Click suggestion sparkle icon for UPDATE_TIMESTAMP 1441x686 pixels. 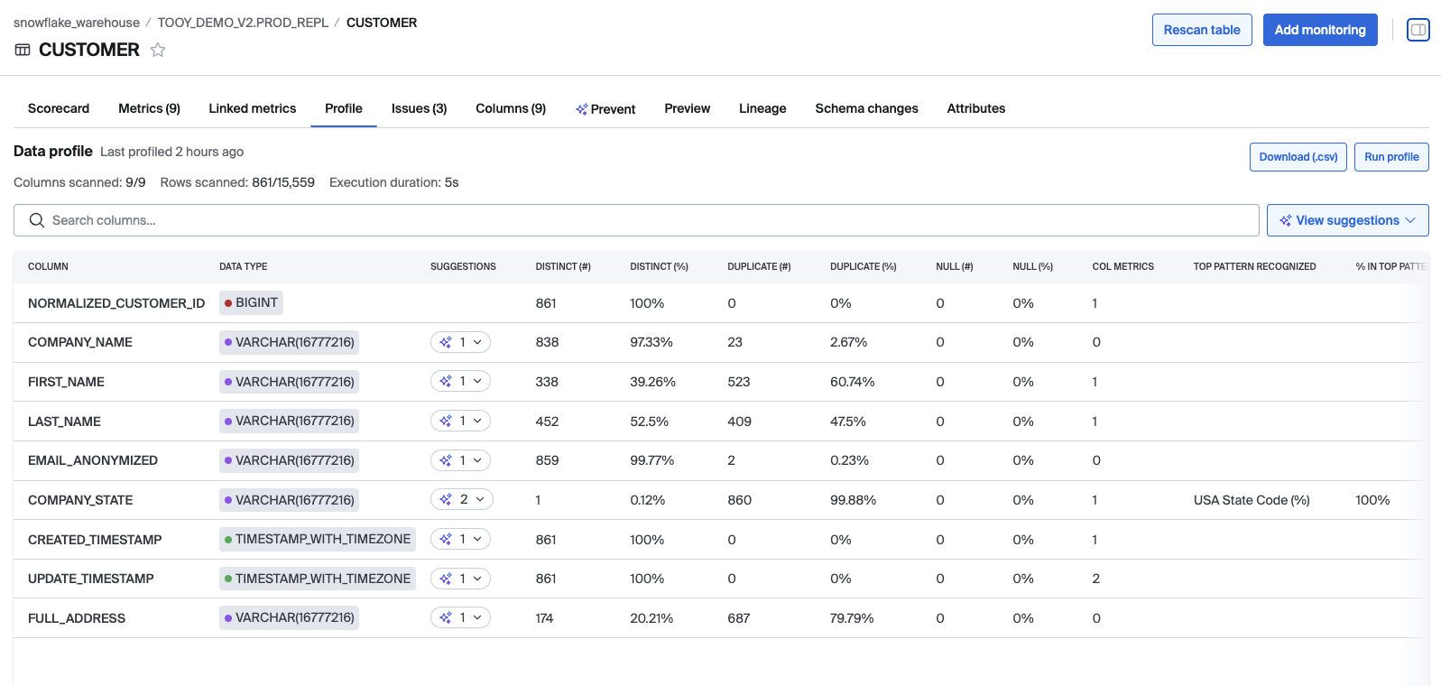point(446,579)
